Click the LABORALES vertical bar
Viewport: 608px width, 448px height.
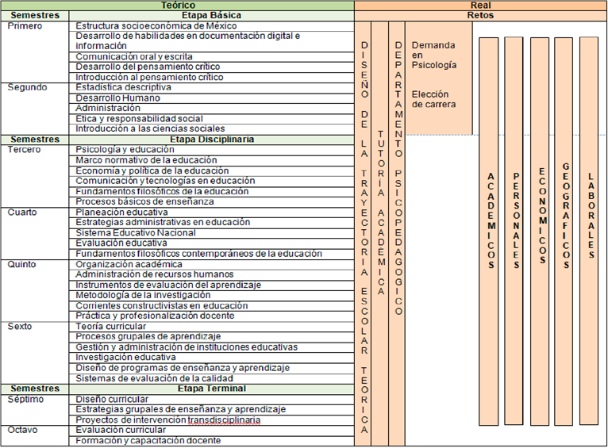589,230
